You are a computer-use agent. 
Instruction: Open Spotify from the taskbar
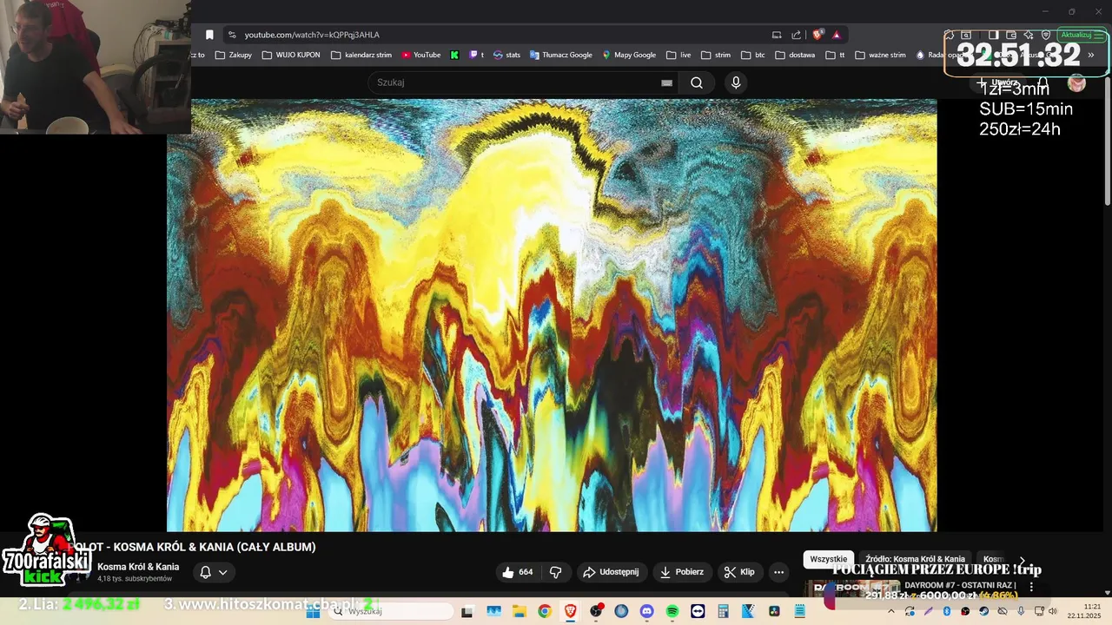click(672, 611)
